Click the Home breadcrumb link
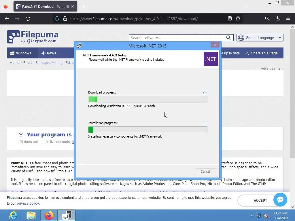Screen dimensions: 295x221 coord(14,62)
